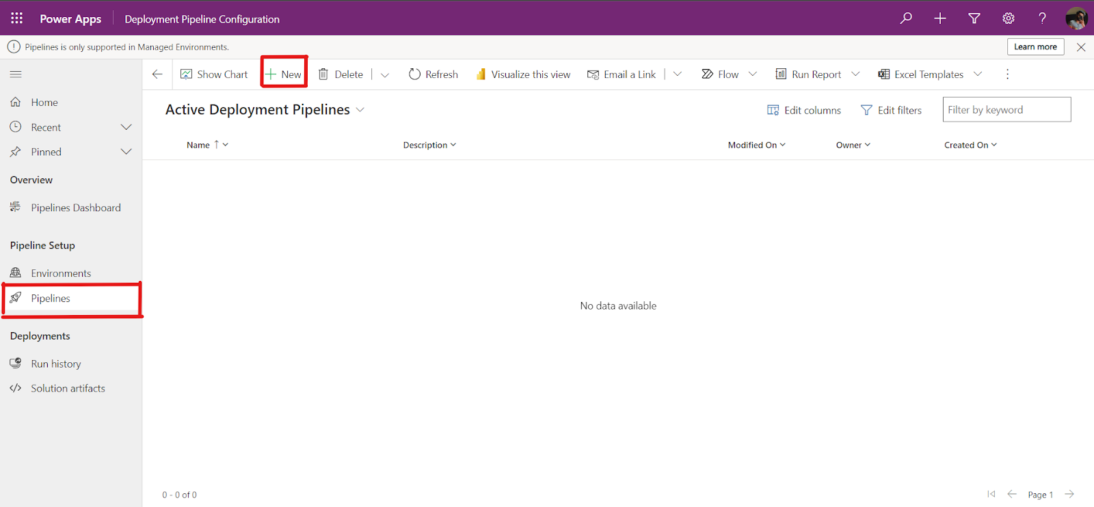Click the Pipelines rocket icon
1094x507 pixels.
coord(16,298)
